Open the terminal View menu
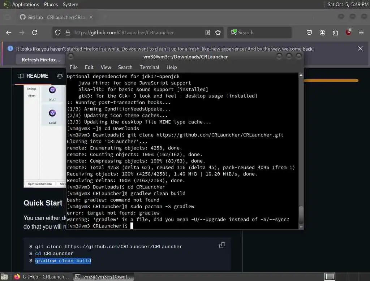 [x=106, y=67]
